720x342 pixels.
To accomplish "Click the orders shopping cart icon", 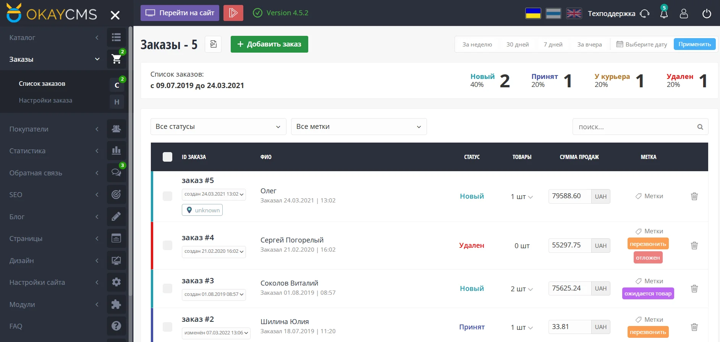I will coord(116,59).
